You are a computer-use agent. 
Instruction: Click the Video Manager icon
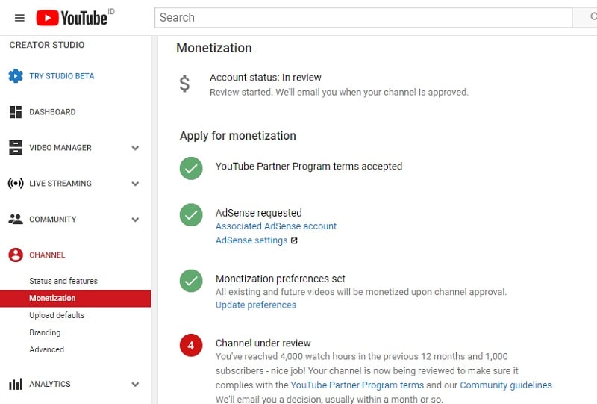16,148
